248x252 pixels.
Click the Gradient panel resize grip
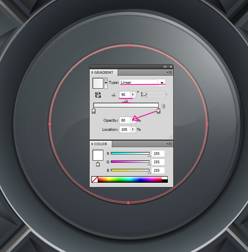tap(171, 137)
